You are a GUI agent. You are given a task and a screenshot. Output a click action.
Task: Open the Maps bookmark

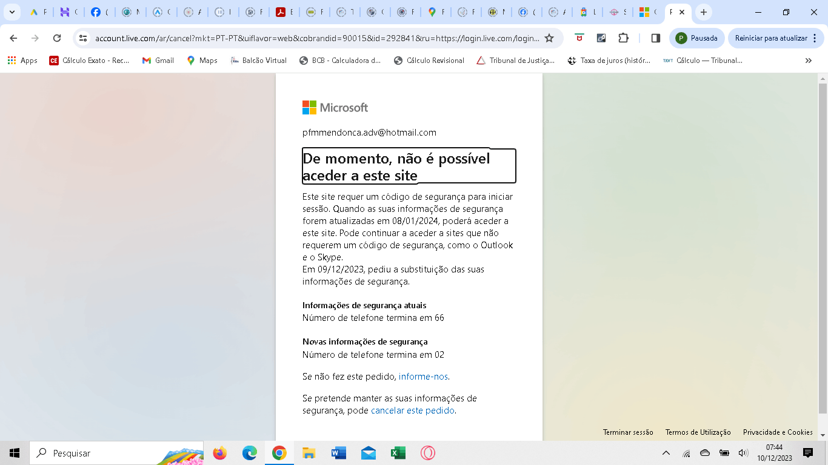(202, 61)
